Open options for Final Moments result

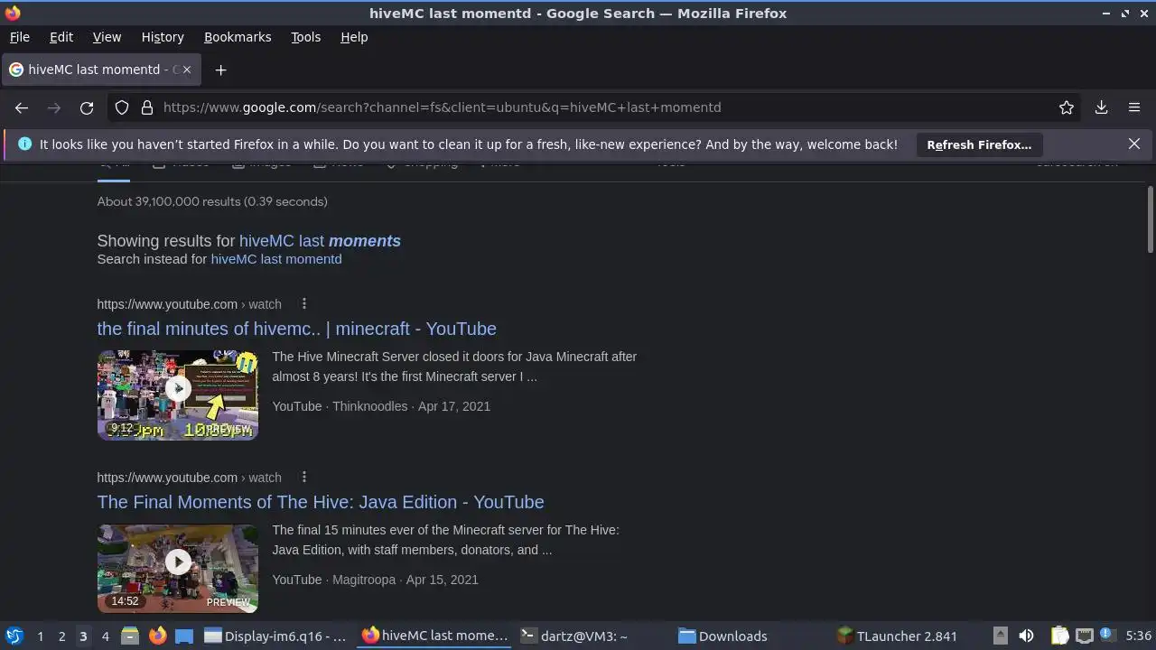click(304, 478)
